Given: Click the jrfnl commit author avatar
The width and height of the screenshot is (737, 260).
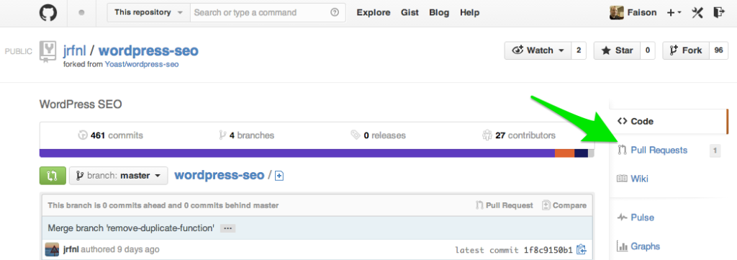Looking at the screenshot, I should click(x=52, y=249).
